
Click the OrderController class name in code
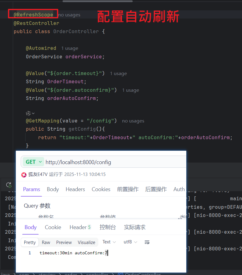76,31
